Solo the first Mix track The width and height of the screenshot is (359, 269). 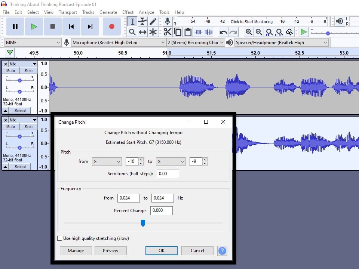click(x=28, y=71)
